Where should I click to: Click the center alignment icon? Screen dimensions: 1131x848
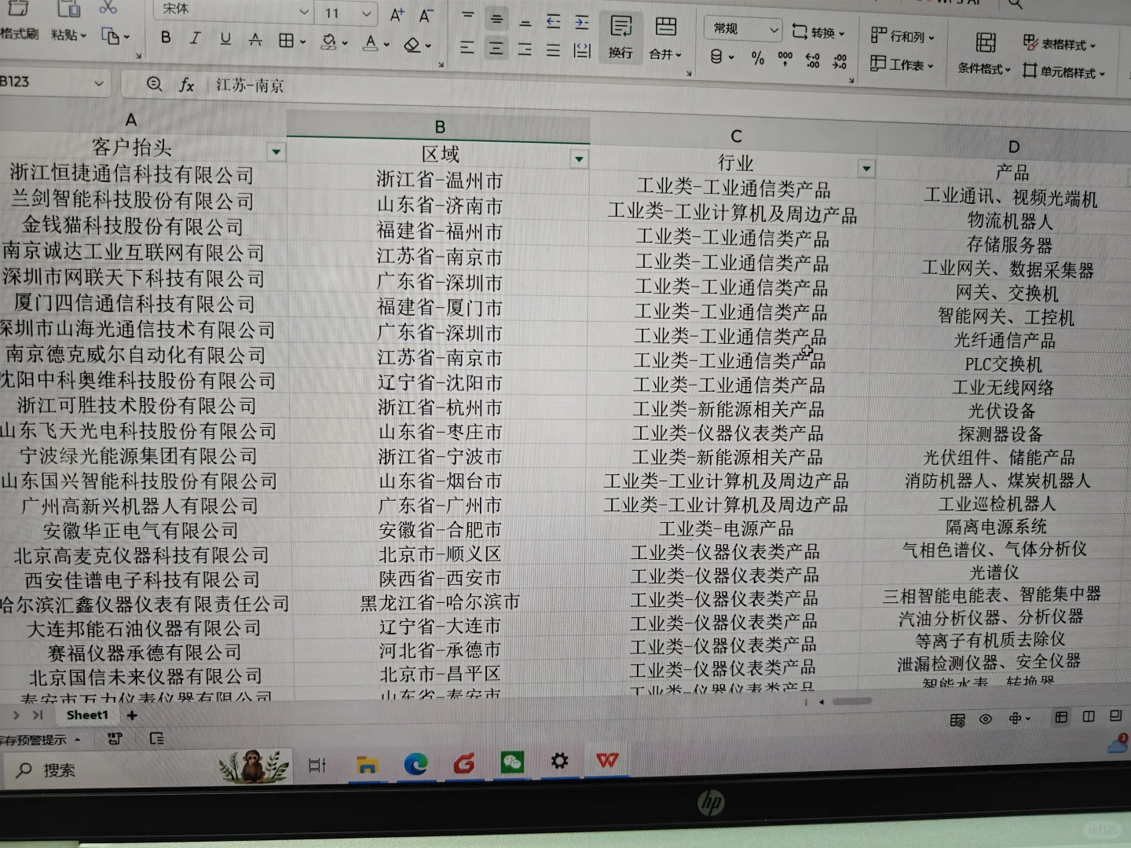[x=496, y=47]
